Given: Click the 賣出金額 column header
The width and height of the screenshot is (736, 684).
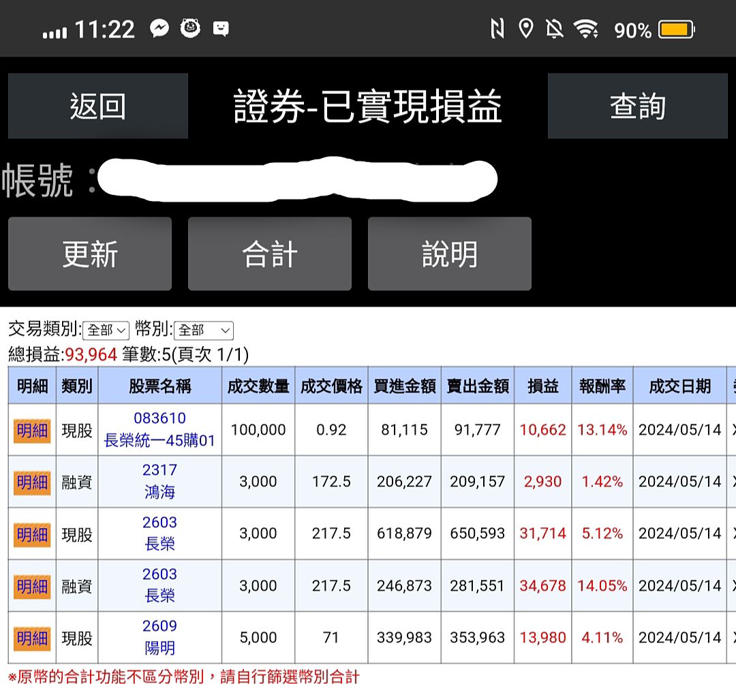Looking at the screenshot, I should (477, 386).
